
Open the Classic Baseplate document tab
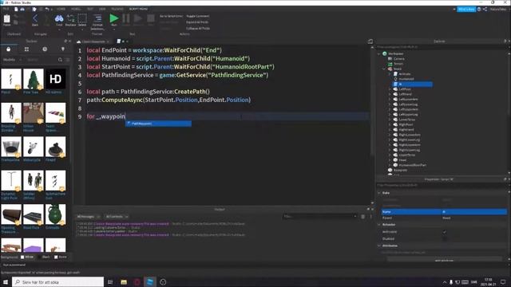click(93, 41)
